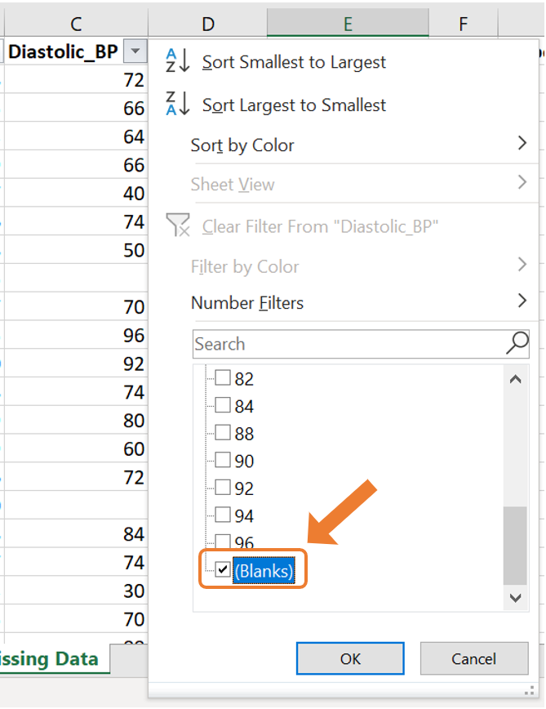This screenshot has height=709, width=546.
Task: Click the Clear Filter funnel icon
Action: [x=178, y=225]
